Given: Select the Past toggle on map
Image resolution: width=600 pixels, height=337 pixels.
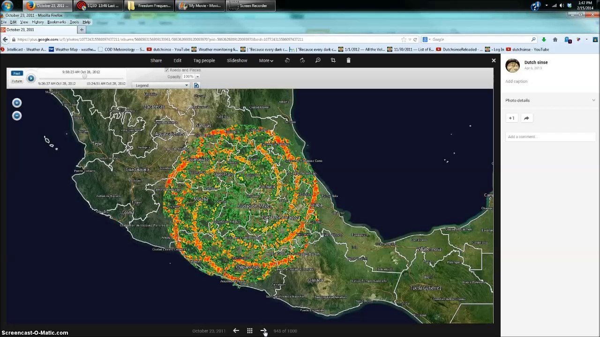Looking at the screenshot, I should [17, 73].
